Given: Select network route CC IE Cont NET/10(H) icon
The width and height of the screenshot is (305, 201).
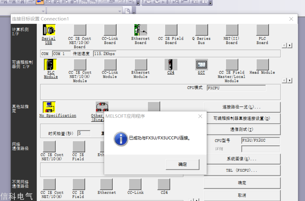Looking at the screenshot, I should click(49, 146).
